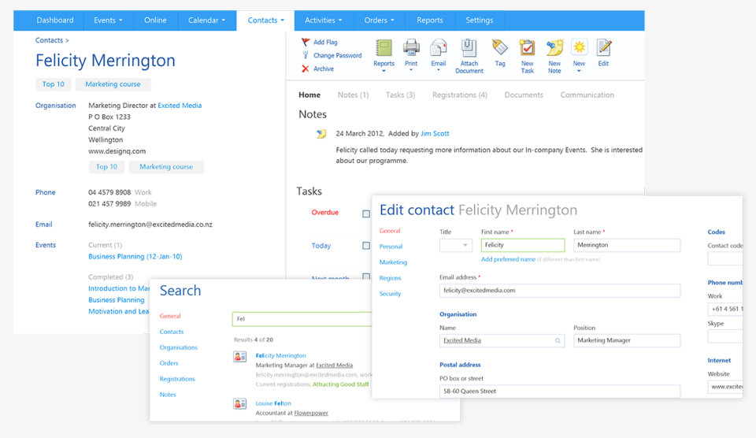Open the Excited Media organisation link
The height and width of the screenshot is (438, 756).
tap(180, 105)
